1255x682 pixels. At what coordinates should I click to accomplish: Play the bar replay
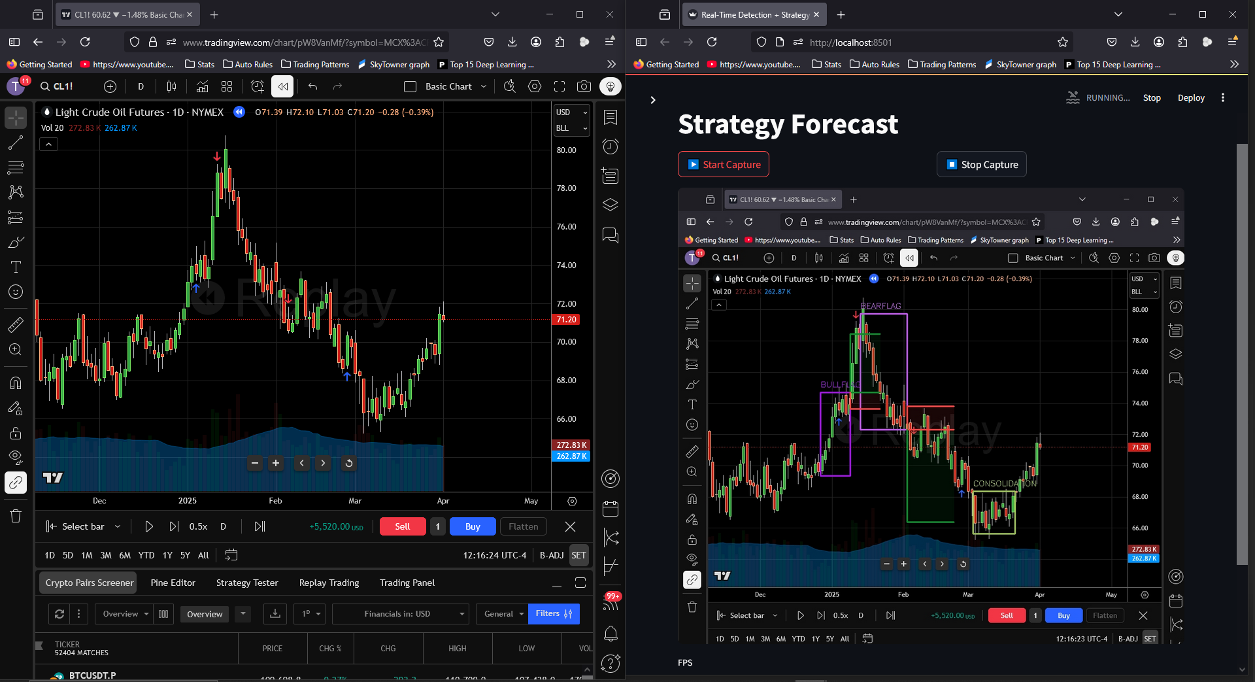click(148, 526)
